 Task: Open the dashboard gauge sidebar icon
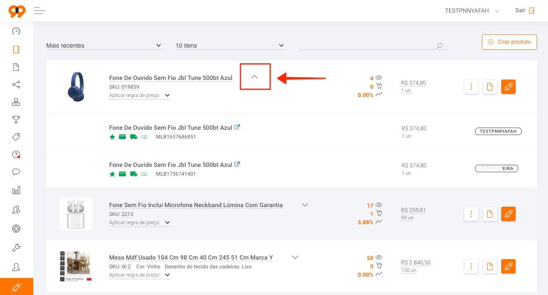[16, 31]
